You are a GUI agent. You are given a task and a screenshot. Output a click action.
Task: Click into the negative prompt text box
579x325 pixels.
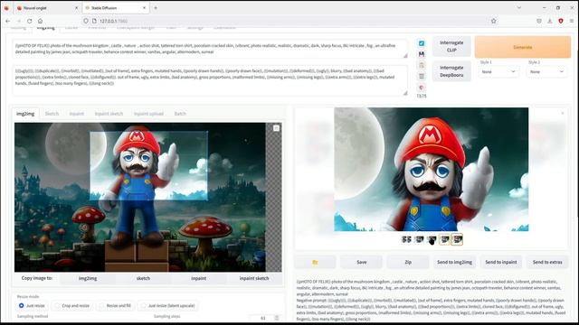210,80
